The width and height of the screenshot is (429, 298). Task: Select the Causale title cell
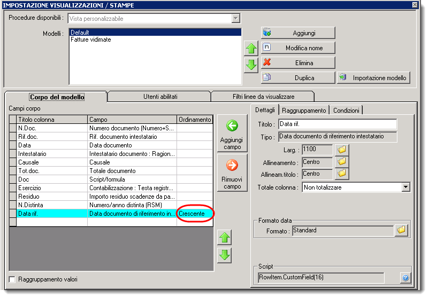pyautogui.click(x=52, y=162)
